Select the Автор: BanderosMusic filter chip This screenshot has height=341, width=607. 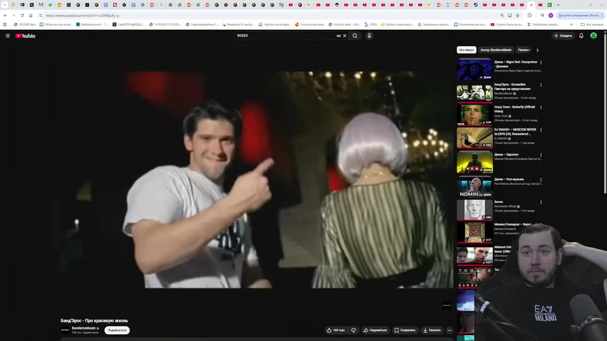click(x=496, y=50)
